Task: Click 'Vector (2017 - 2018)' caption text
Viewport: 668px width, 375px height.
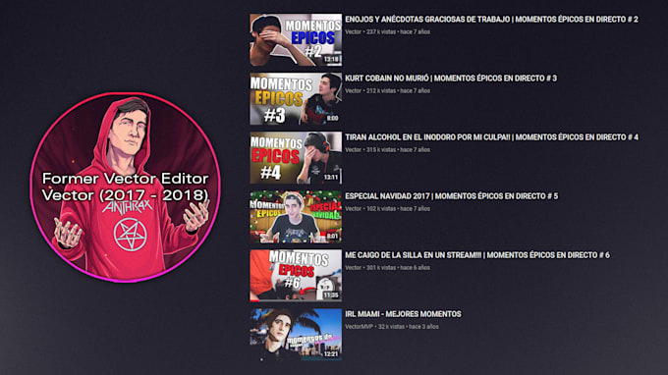Action: coord(126,195)
